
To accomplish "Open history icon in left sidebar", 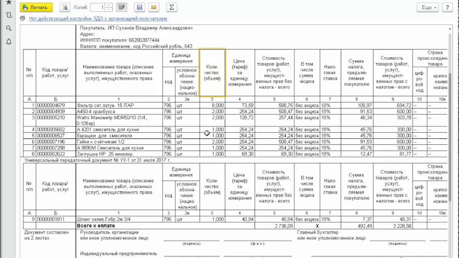I will (9, 15).
